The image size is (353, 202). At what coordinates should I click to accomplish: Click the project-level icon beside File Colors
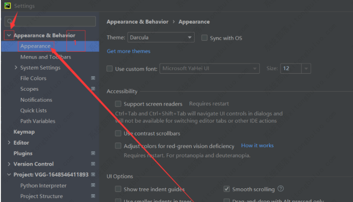(x=93, y=78)
